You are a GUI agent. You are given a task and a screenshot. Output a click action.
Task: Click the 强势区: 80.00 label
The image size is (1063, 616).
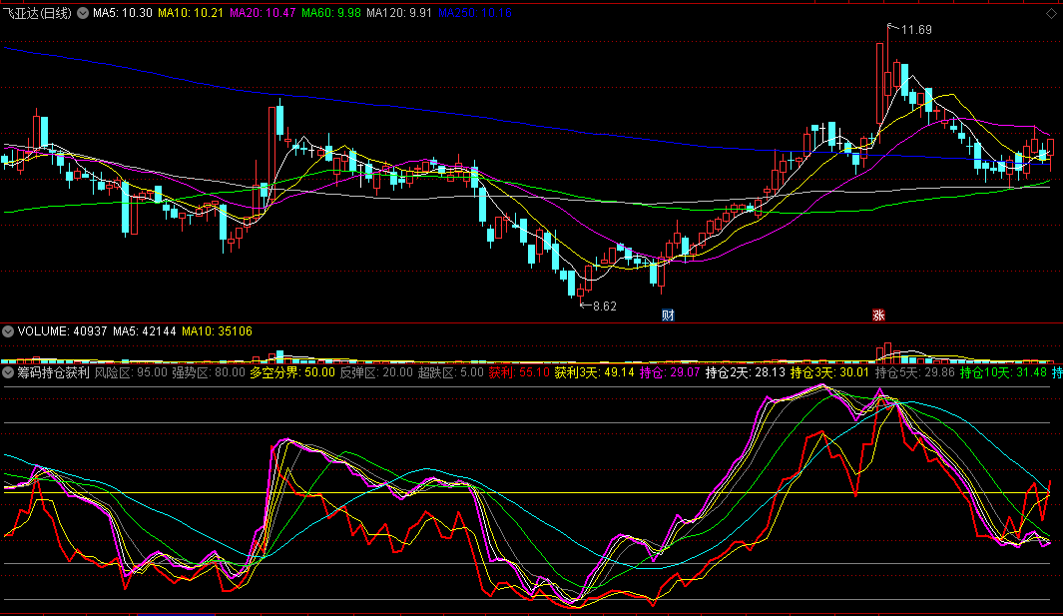(209, 372)
